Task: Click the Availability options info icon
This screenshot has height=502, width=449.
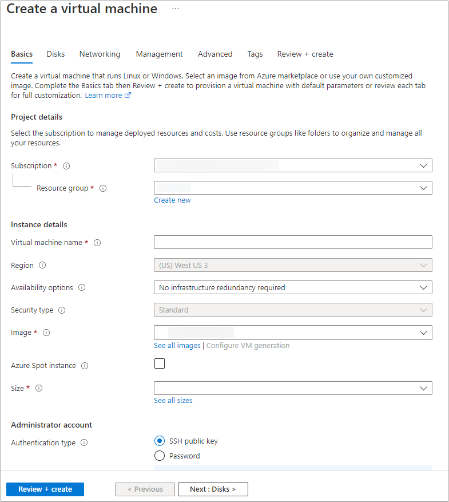Action: coord(81,287)
